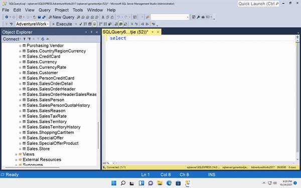Display the Estimated Execution Plan icon
Screen dimensions: 301x188
coord(85,24)
